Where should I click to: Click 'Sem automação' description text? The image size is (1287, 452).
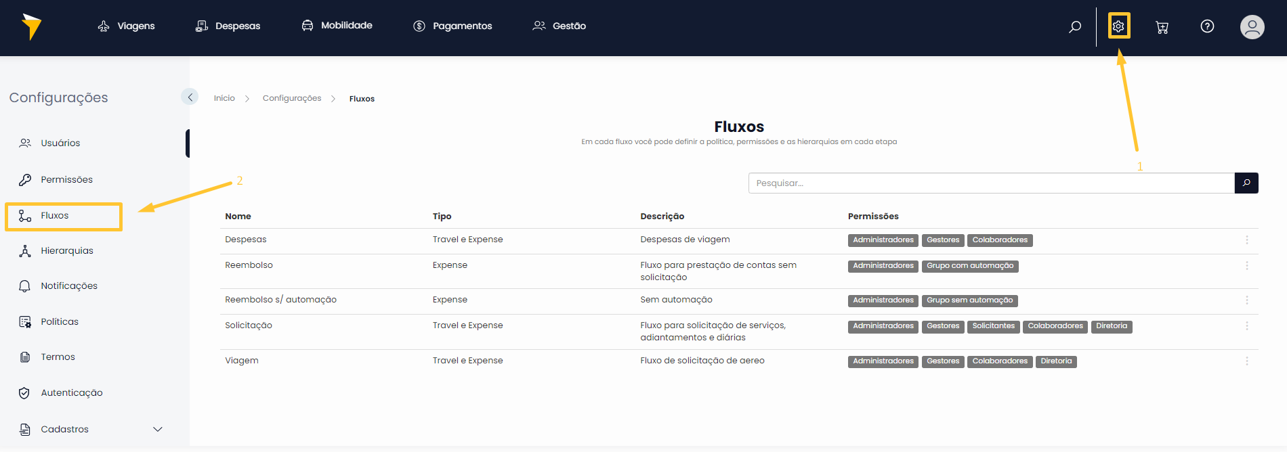tap(676, 300)
